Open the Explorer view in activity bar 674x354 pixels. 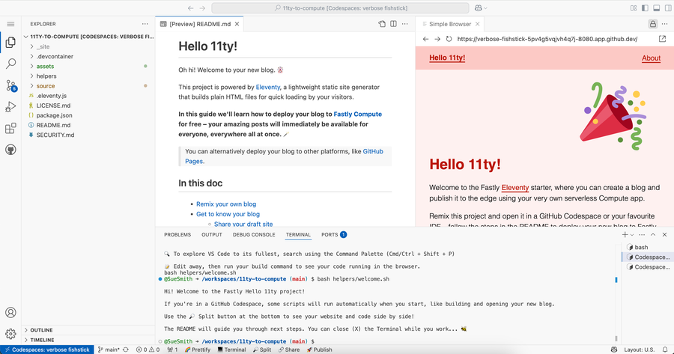(x=10, y=42)
